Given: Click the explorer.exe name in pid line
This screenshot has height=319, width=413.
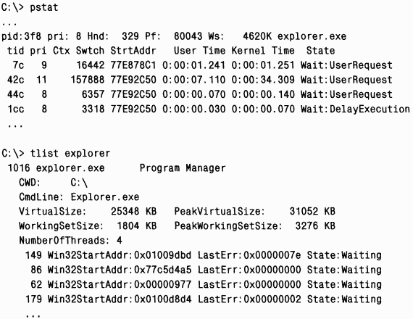Looking at the screenshot, I should pyautogui.click(x=312, y=36).
